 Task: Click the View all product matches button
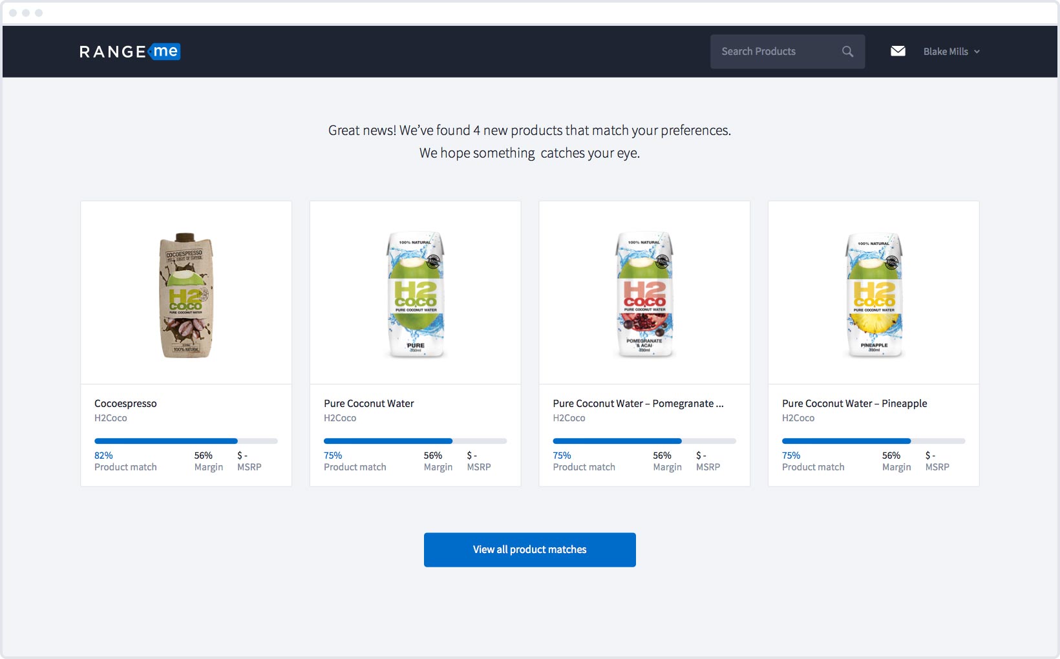[x=529, y=550]
